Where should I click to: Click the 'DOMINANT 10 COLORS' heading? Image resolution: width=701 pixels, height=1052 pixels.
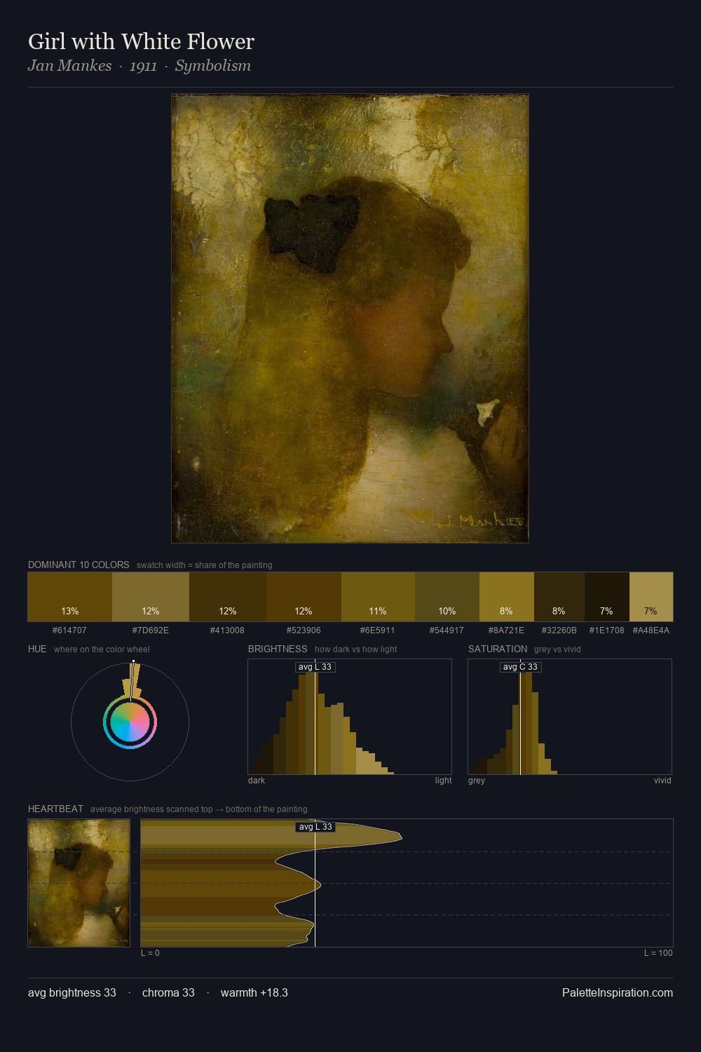click(79, 565)
